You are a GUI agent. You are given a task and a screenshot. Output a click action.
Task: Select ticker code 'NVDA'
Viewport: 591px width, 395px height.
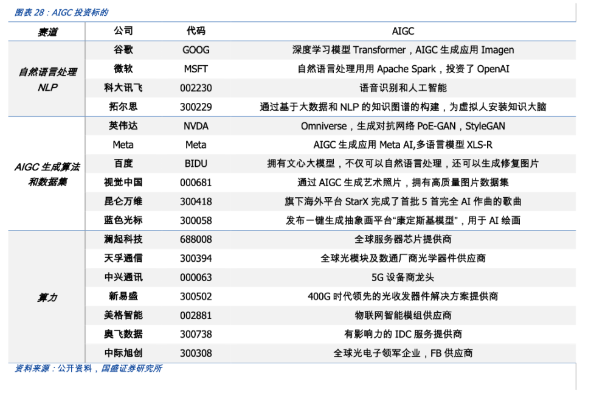(x=196, y=126)
